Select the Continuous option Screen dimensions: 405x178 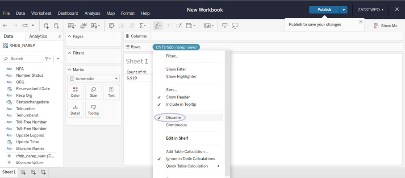176,125
